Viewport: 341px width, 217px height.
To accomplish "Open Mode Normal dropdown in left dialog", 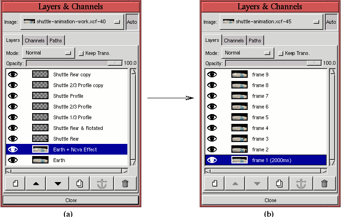I will [49, 53].
